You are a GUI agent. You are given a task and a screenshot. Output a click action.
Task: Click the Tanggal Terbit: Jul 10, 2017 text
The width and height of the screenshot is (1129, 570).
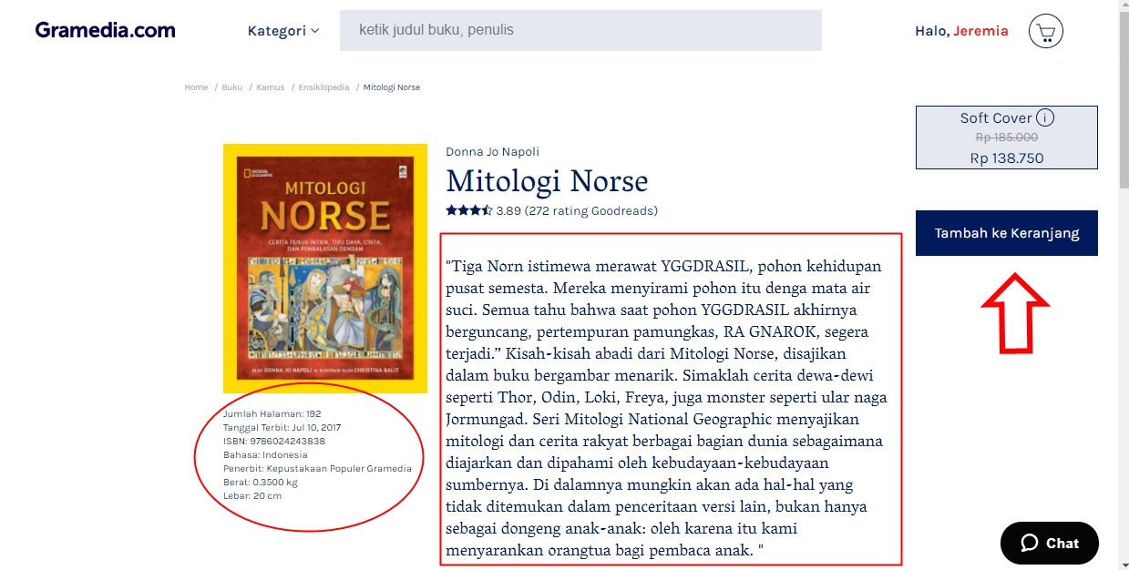[x=282, y=428]
